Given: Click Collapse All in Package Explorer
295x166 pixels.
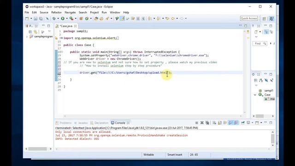Looking at the screenshot, I should (30, 32).
